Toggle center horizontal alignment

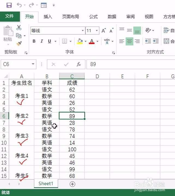[129, 41]
